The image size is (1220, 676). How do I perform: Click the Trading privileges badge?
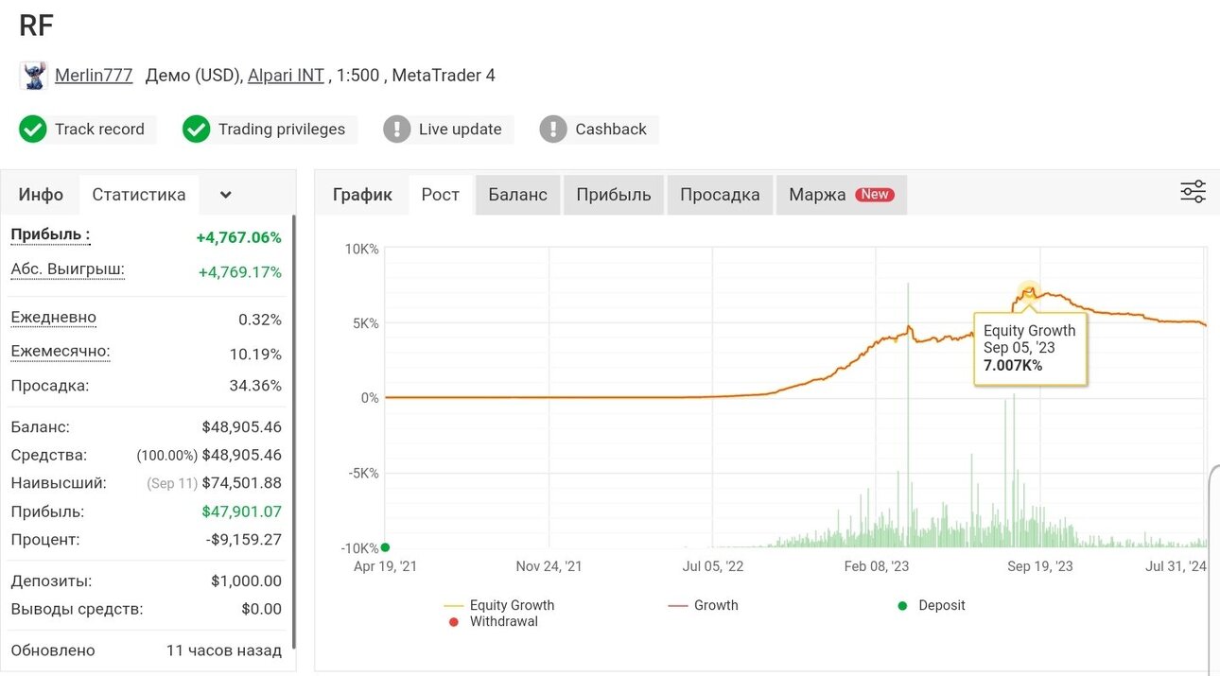click(269, 130)
